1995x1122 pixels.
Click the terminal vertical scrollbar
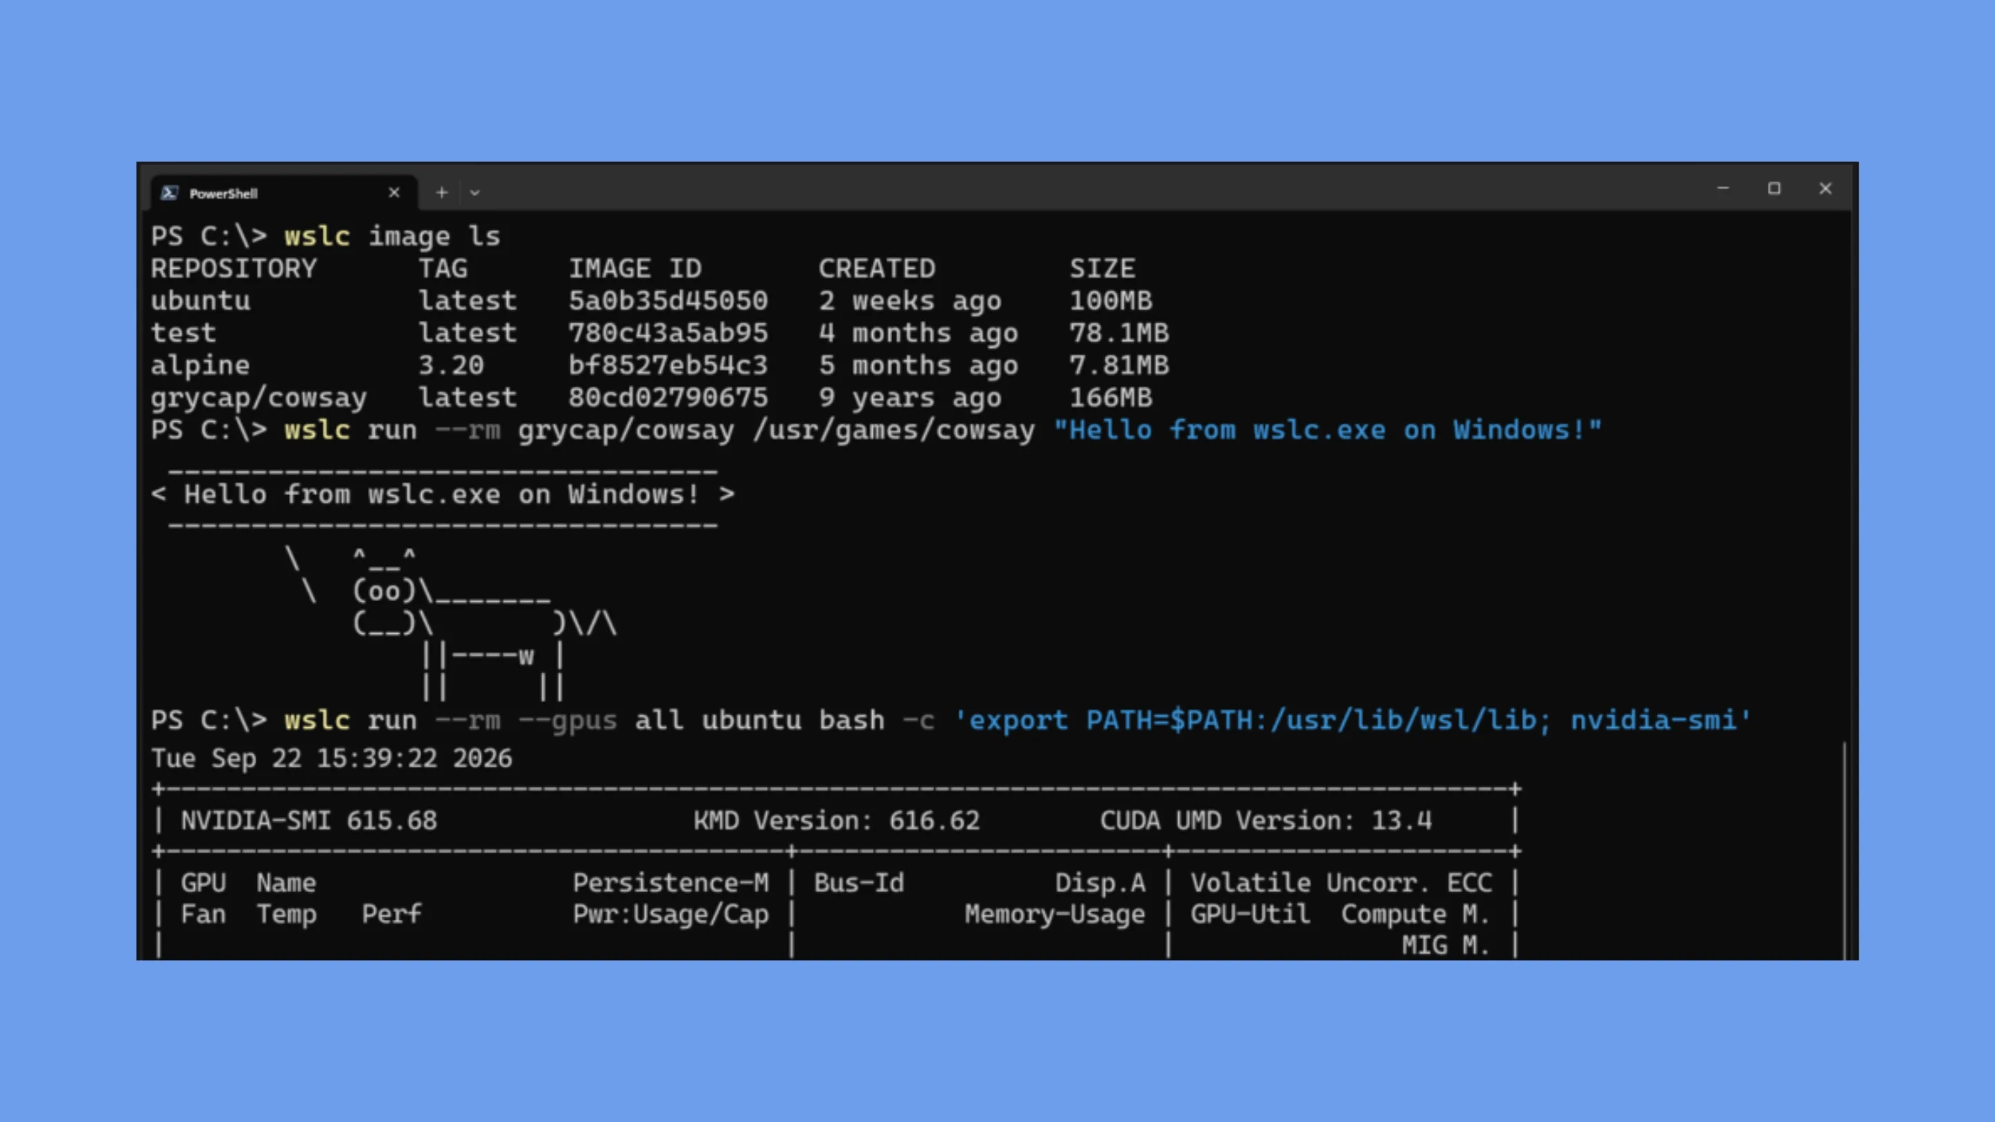point(1845,851)
